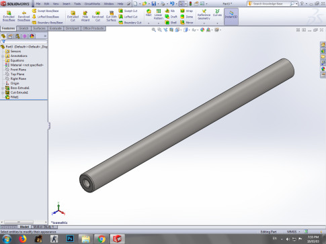Pick the Boundary Boss/Base tool
The width and height of the screenshot is (326, 244).
(47, 23)
